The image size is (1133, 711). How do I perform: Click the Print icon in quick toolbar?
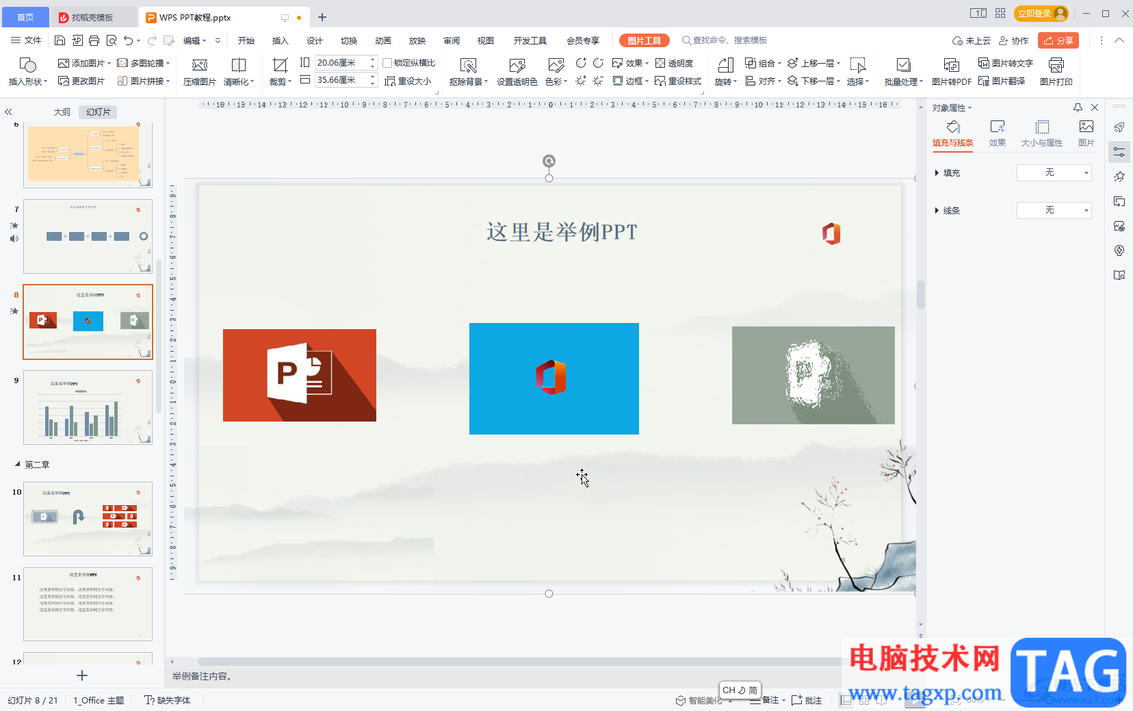[94, 40]
